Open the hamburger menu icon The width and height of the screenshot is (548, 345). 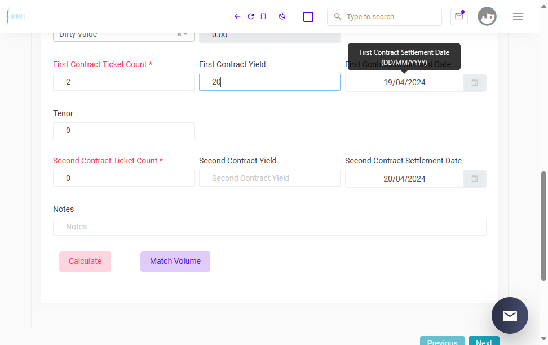[518, 16]
